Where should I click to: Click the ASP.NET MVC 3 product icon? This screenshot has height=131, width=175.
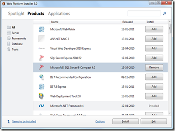tap(41, 39)
